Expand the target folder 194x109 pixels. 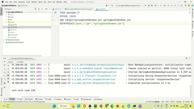coord(6,22)
